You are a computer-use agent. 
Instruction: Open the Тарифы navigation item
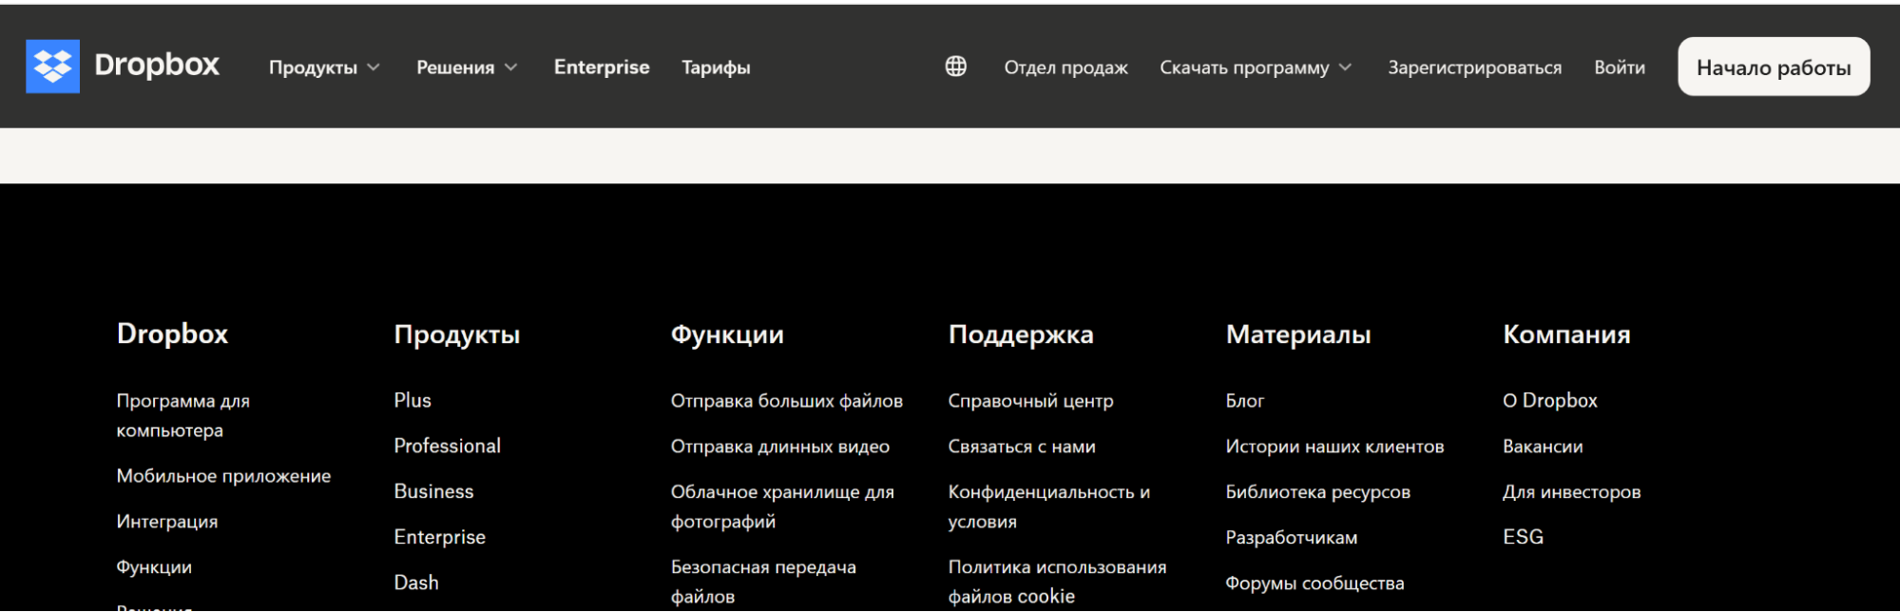(716, 67)
